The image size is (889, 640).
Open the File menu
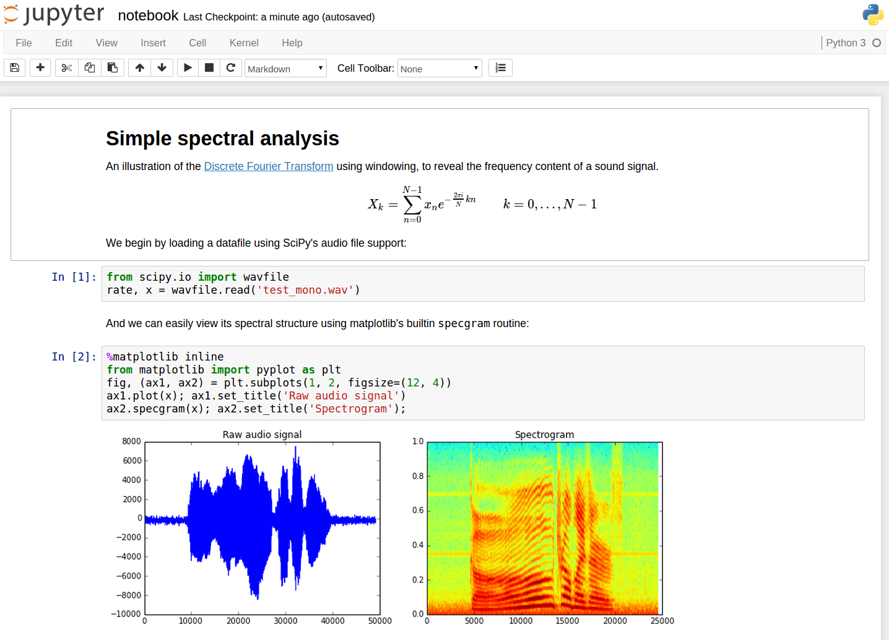(24, 43)
